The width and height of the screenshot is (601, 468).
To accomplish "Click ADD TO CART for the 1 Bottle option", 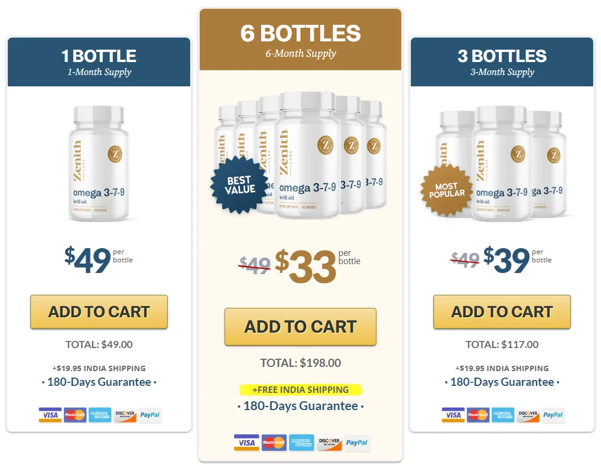I will 98,312.
